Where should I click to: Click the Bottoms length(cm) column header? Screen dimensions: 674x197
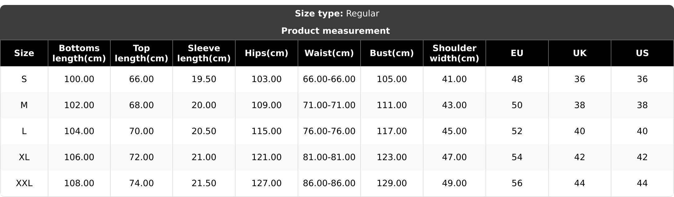tap(79, 53)
